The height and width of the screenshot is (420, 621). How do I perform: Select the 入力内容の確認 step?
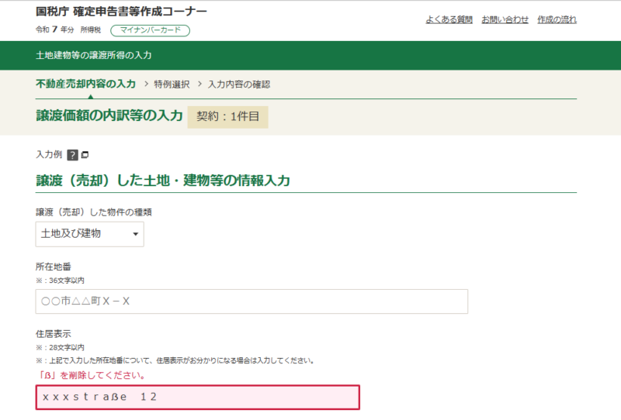(x=239, y=84)
